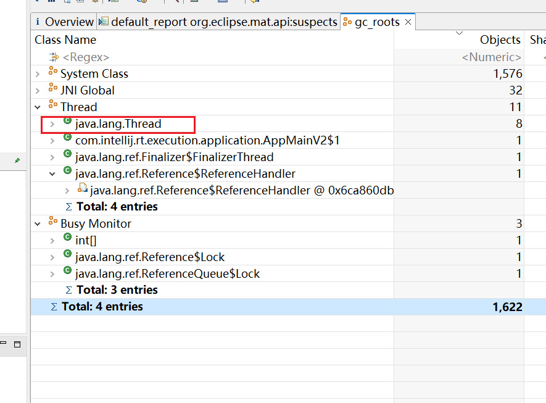The image size is (546, 403).
Task: Switch to the Overview tab
Action: pos(64,22)
